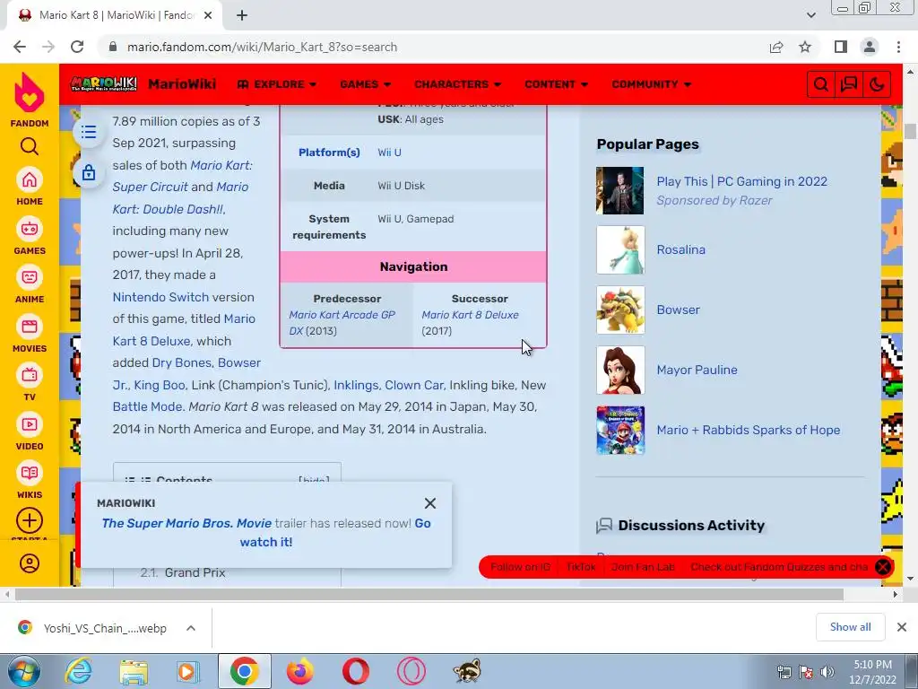This screenshot has height=689, width=918.
Task: Open the Mayor Pauline page link
Action: click(x=697, y=370)
